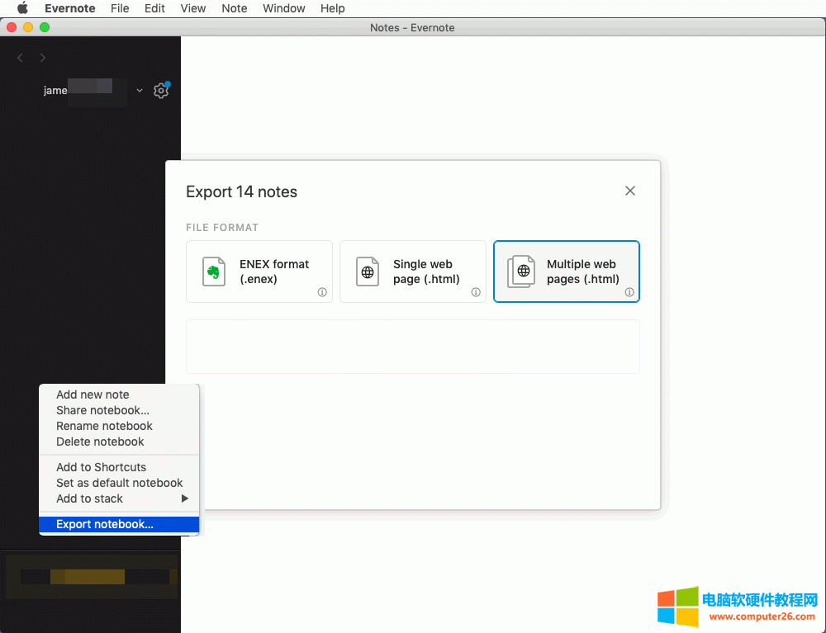Click the back navigation arrow

tap(21, 58)
